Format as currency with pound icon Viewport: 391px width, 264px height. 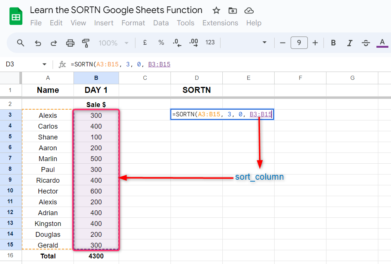(x=145, y=43)
